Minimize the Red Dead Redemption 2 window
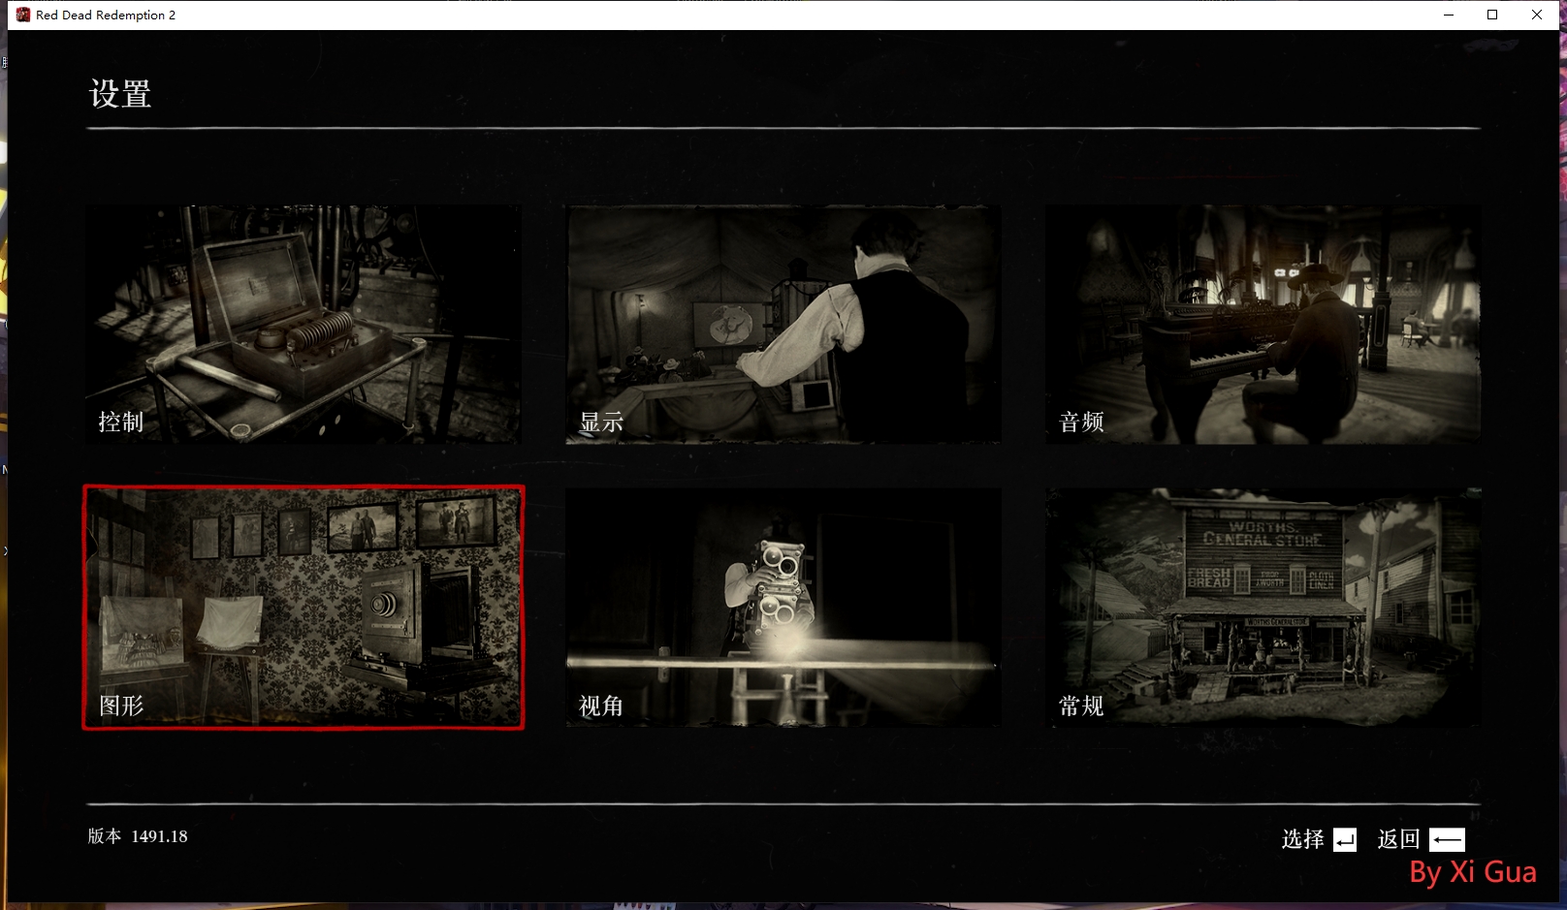 coord(1449,15)
